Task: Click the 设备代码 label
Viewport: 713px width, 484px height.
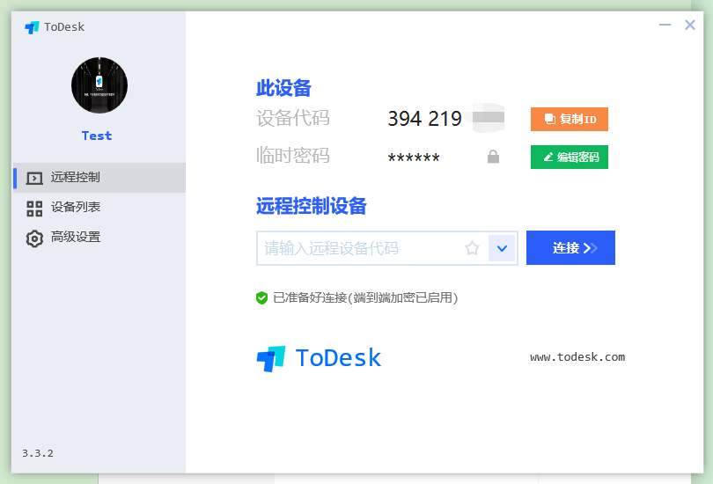Action: point(293,118)
